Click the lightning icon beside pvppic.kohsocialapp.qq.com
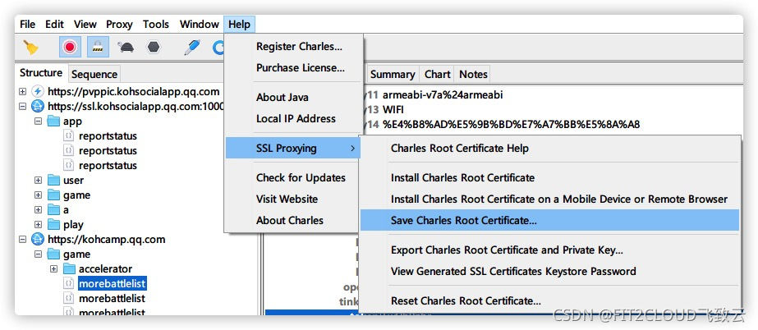Image resolution: width=758 pixels, height=330 pixels. (x=37, y=91)
